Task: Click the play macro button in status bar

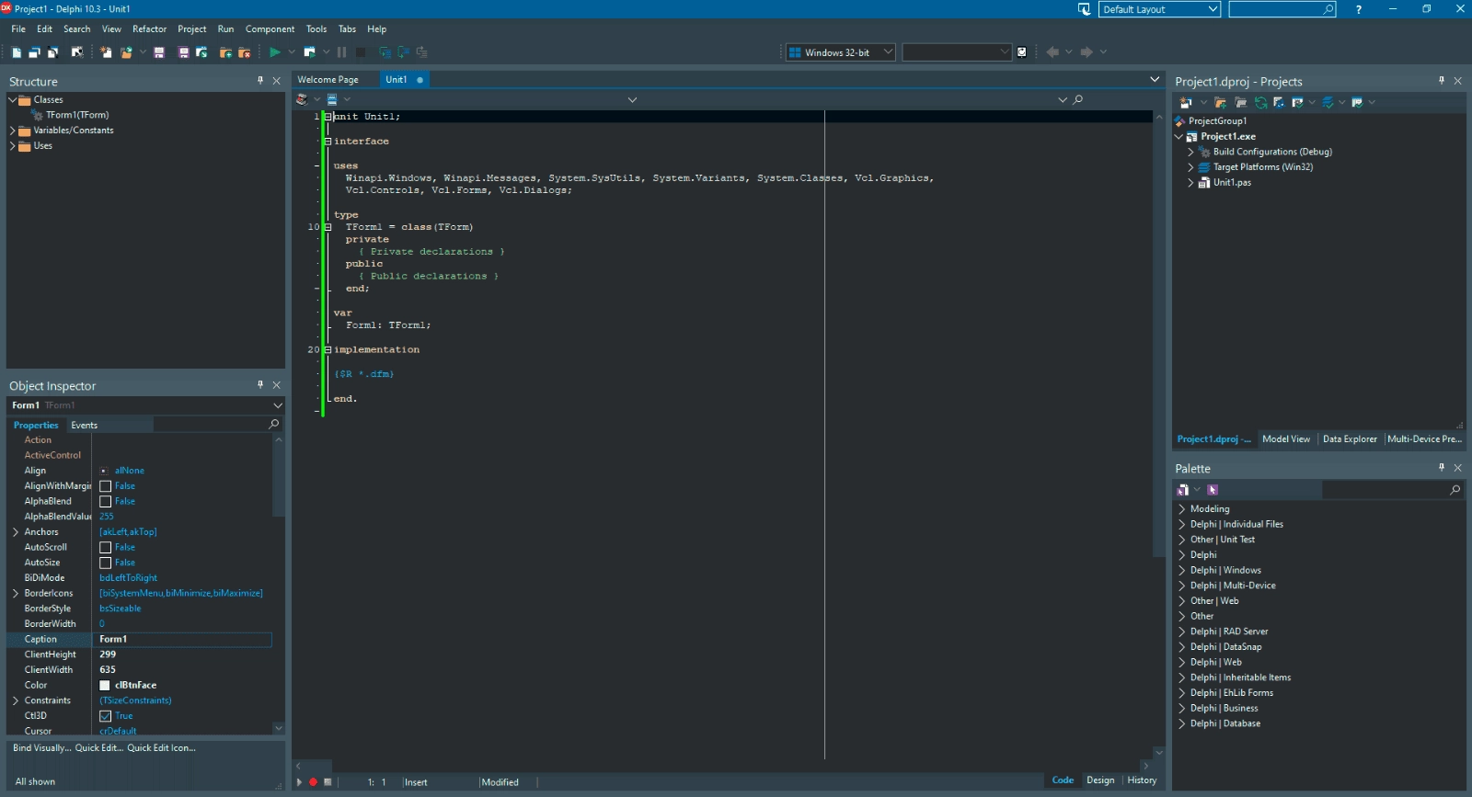Action: (299, 782)
